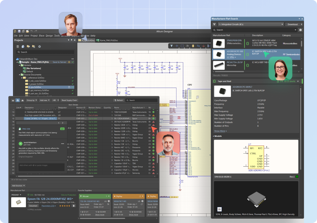The height and width of the screenshot is (223, 317).
Task: Click the delete trash icon beside the star rating
Action: coord(74,206)
